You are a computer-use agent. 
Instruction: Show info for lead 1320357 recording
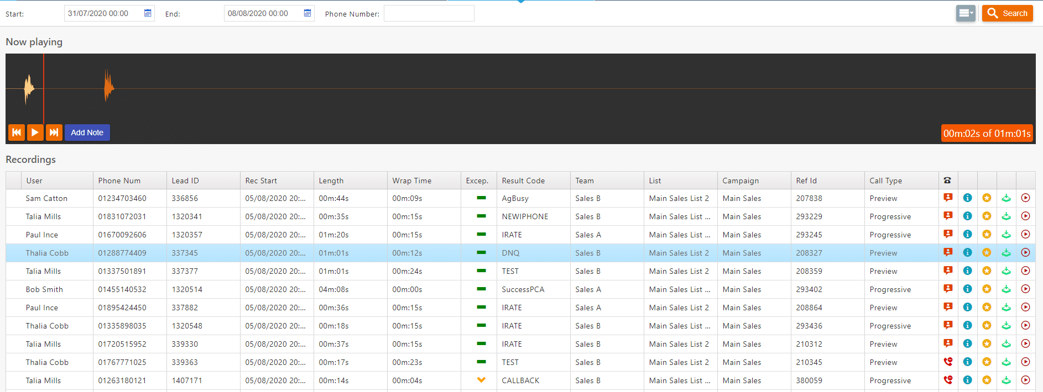[967, 234]
